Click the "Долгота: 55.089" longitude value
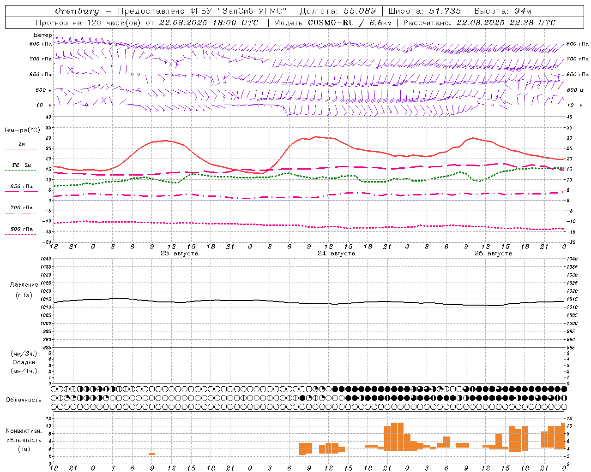Image resolution: width=591 pixels, height=472 pixels. [338, 11]
